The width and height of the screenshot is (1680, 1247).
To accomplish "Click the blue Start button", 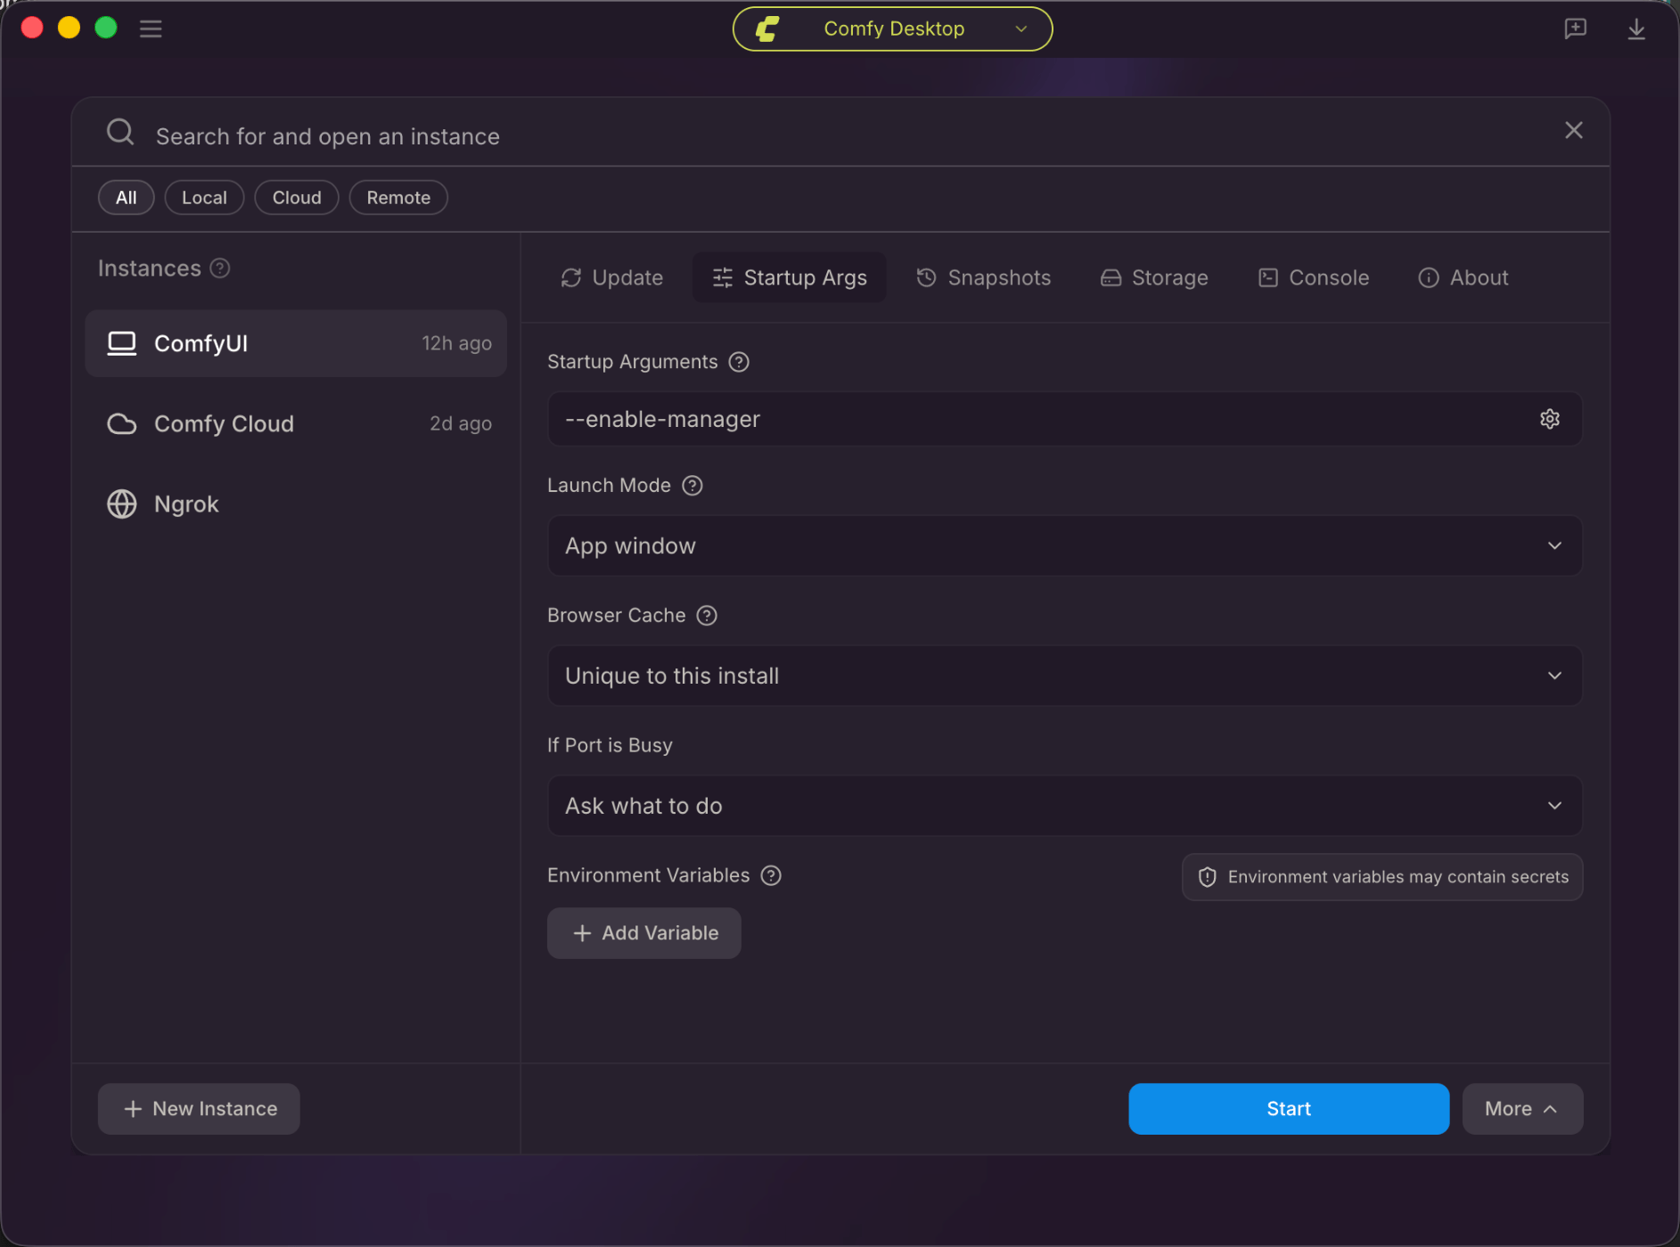I will tap(1289, 1109).
